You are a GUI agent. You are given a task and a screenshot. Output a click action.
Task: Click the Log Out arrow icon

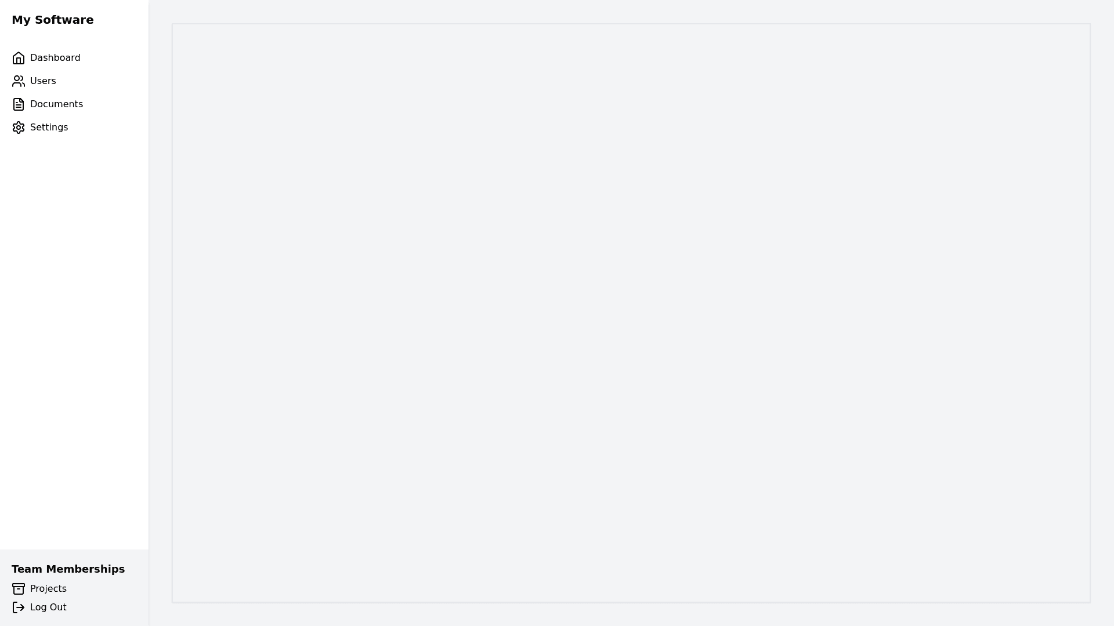(x=19, y=607)
